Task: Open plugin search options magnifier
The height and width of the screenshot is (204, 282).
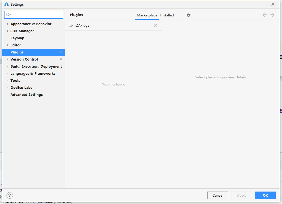Action: 71,25
